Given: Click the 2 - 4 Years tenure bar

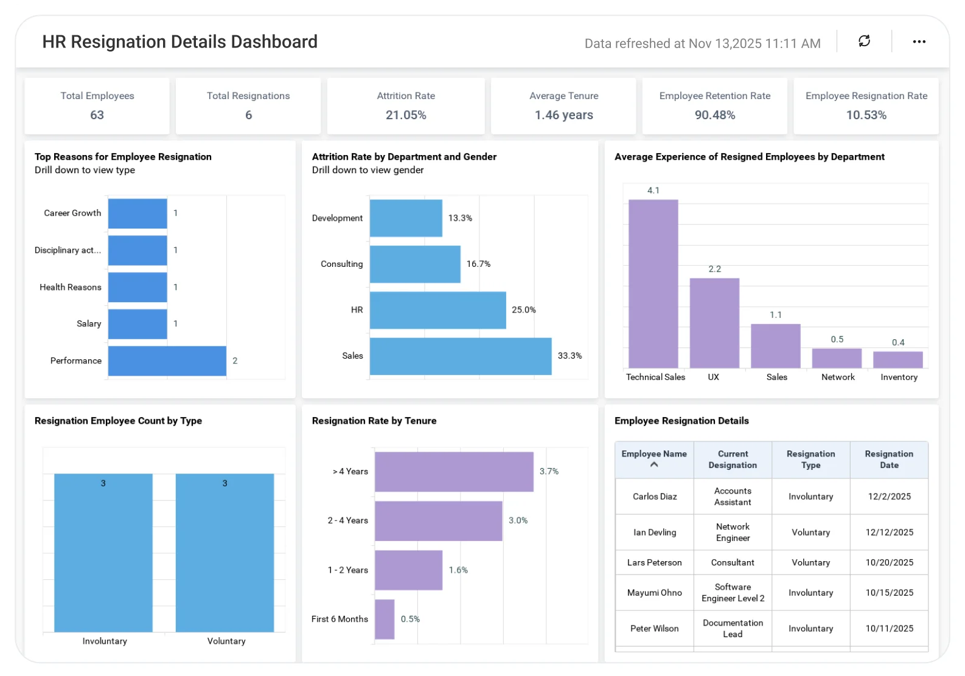Looking at the screenshot, I should click(439, 521).
